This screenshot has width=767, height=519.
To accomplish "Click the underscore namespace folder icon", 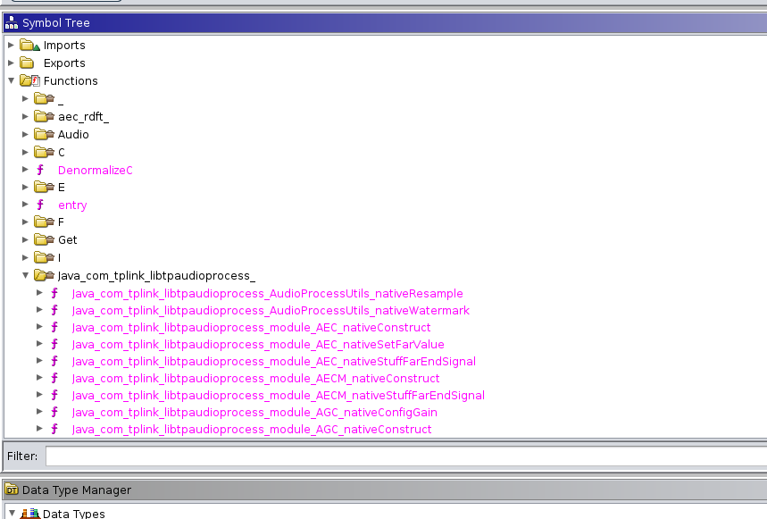I will point(44,99).
